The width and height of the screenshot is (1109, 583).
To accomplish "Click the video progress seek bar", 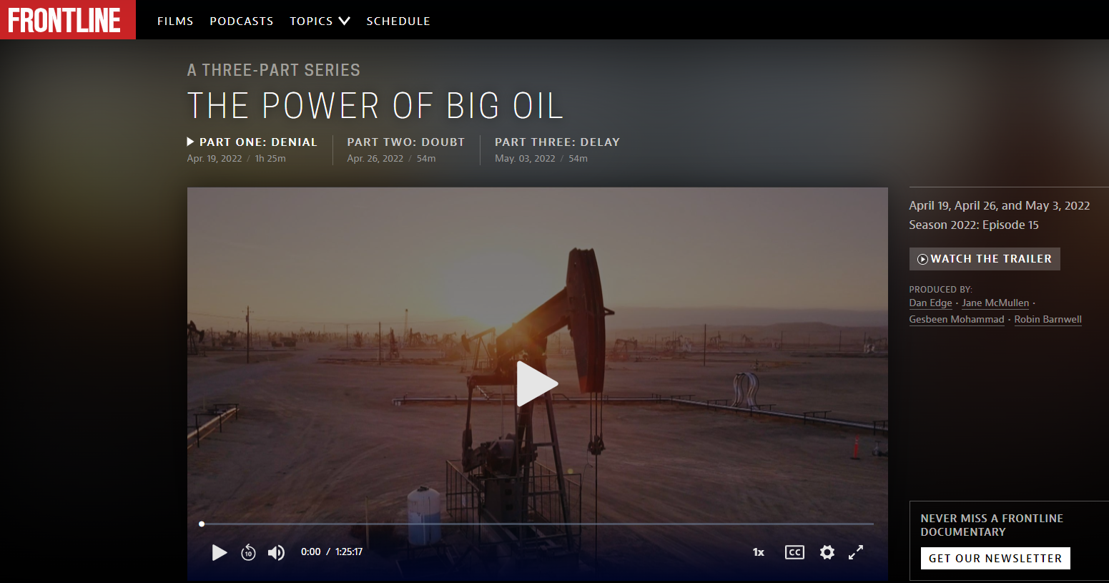I will coord(536,524).
